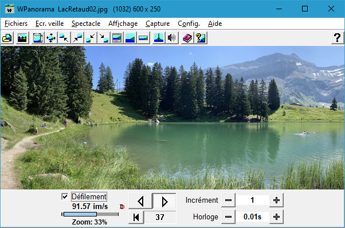
Task: Click the WPanorama title bar app icon
Action: pyautogui.click(x=10, y=9)
